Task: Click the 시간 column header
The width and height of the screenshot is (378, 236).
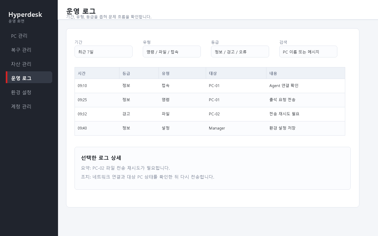Action: (97, 73)
